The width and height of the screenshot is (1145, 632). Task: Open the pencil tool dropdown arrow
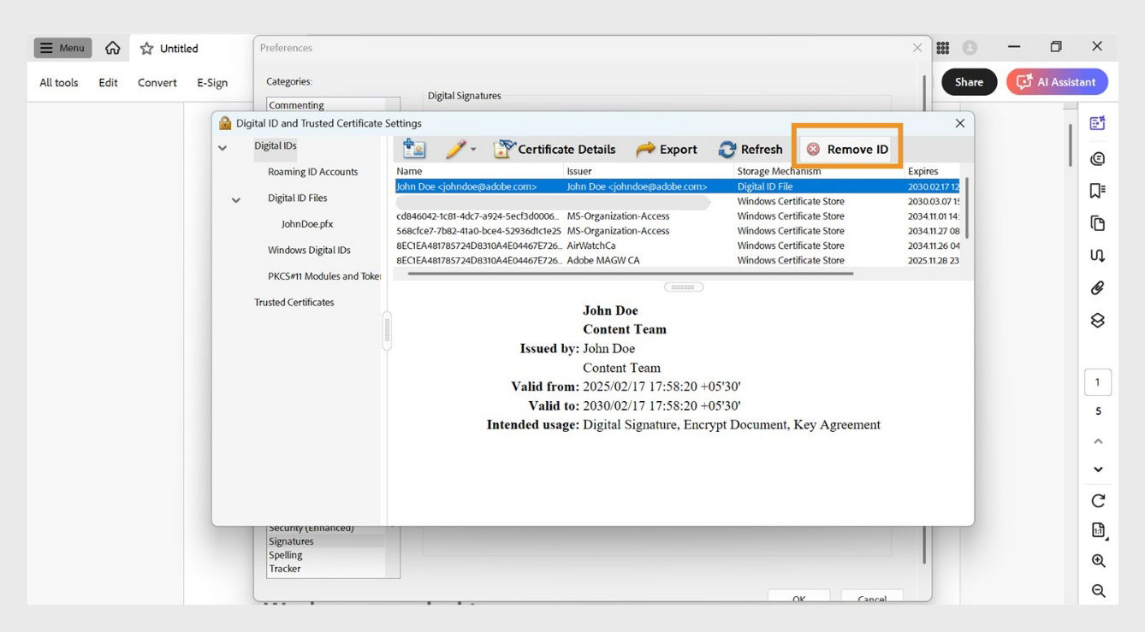tap(473, 148)
